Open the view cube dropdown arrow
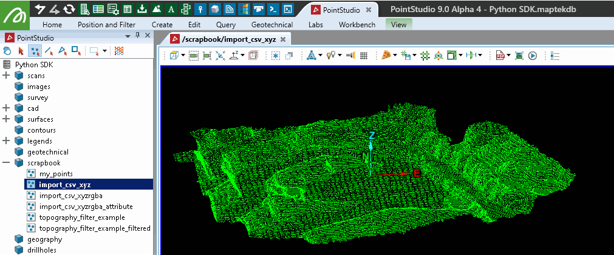The height and width of the screenshot is (255, 614). coord(182,55)
